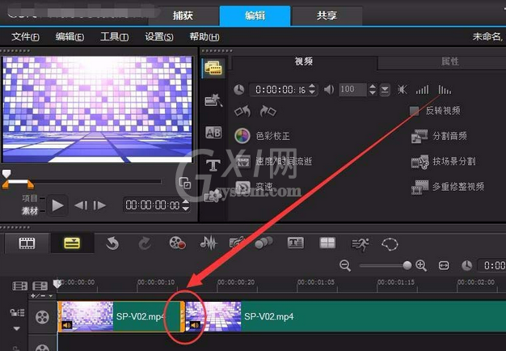Screen dimensions: 506x351
Task: Open the 工具(T) menu
Action: click(x=114, y=37)
